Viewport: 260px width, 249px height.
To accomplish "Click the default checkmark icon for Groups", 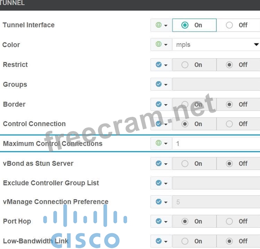I will tap(158, 84).
